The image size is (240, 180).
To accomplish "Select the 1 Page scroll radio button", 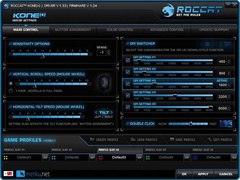I will pos(11,91).
